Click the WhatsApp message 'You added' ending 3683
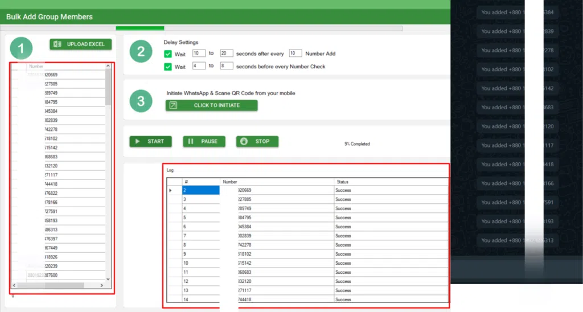Viewport: 583px width, 312px height. pos(517,108)
